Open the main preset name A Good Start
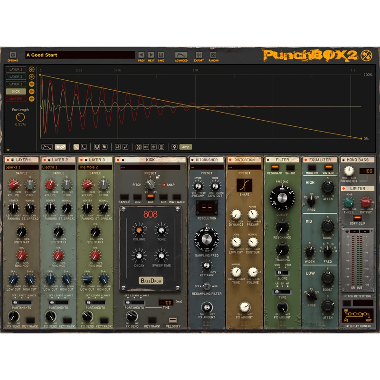The image size is (380, 380). 80,55
